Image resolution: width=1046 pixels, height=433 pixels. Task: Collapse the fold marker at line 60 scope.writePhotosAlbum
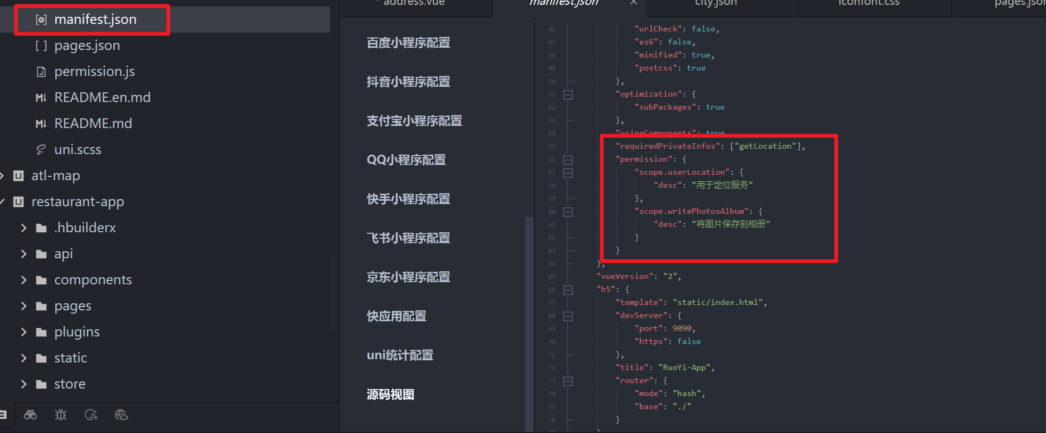pos(568,212)
